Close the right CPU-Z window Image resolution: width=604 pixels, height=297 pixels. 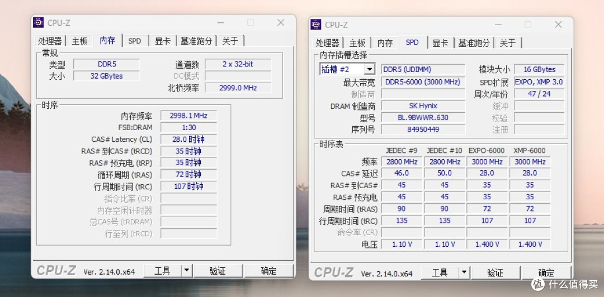(x=558, y=25)
